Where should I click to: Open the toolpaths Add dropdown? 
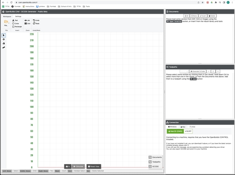184,72
